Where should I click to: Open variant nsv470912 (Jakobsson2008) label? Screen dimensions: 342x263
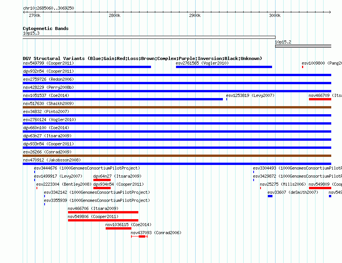[52, 160]
